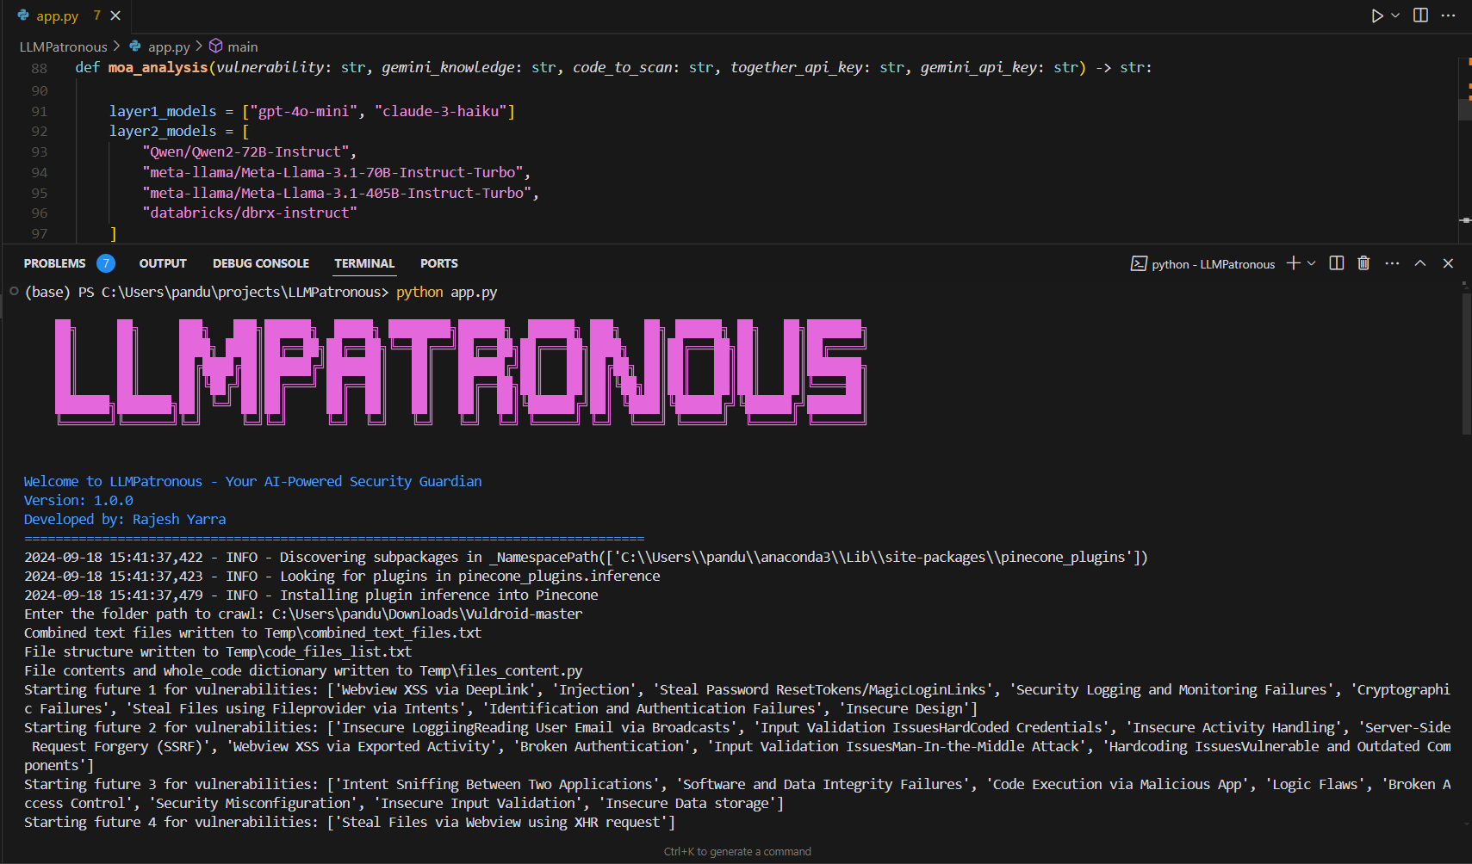This screenshot has width=1472, height=864.
Task: Click the git branch icon beside main
Action: [214, 46]
